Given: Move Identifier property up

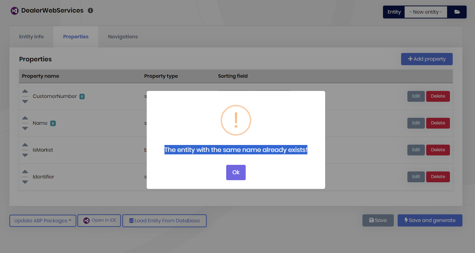Looking at the screenshot, I should tap(25, 172).
